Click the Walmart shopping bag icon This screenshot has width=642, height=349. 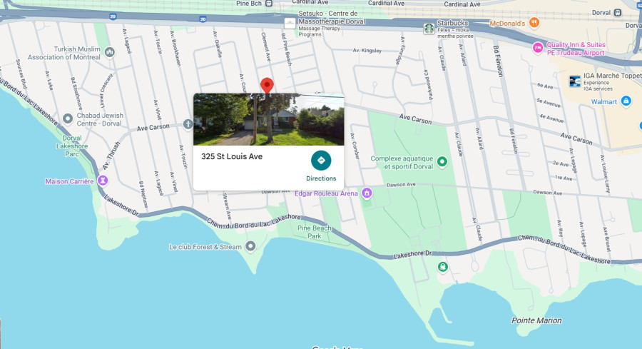pos(626,101)
